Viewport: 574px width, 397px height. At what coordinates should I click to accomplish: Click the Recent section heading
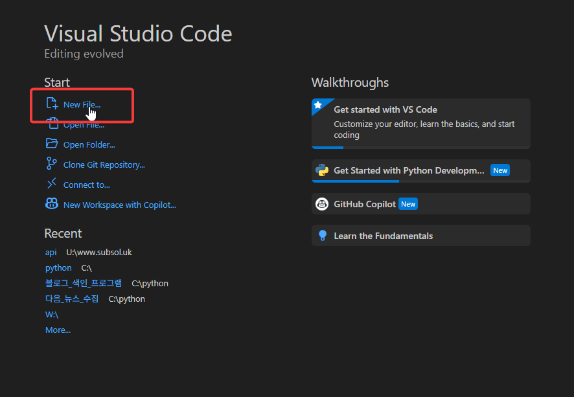(x=63, y=233)
